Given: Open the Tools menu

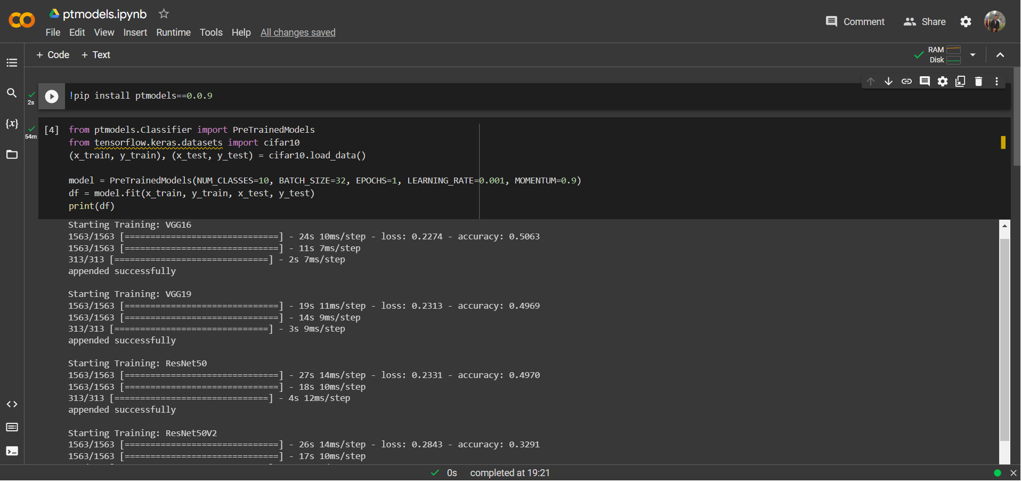Looking at the screenshot, I should [211, 33].
